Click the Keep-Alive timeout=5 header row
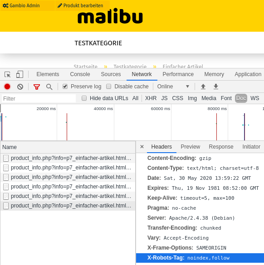The height and width of the screenshot is (265, 264). pos(191,198)
